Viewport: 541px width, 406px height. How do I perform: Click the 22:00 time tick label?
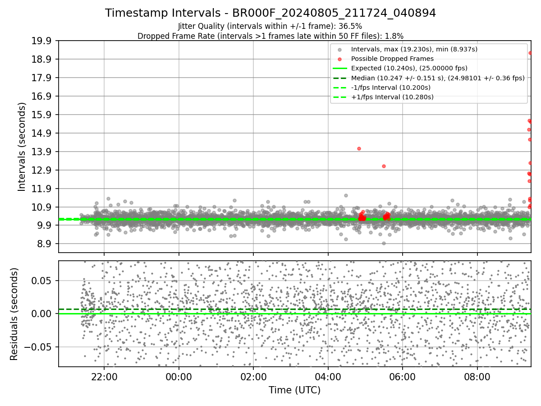click(104, 376)
